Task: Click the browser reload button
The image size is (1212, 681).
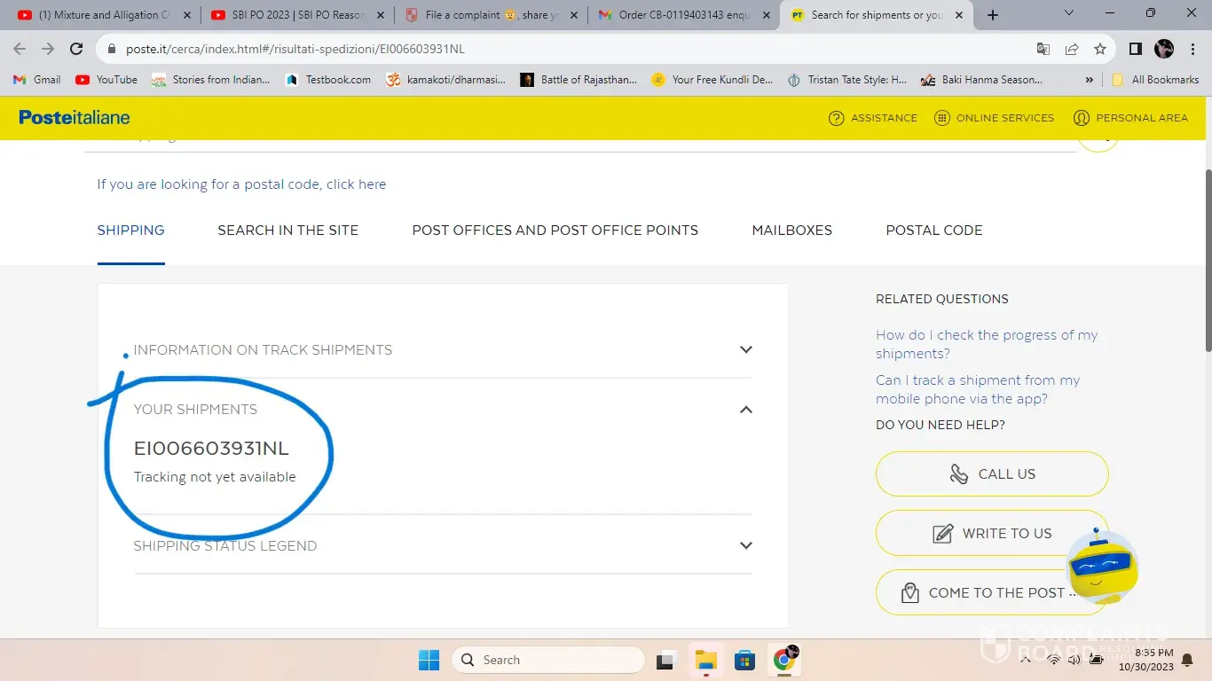Action: (76, 50)
